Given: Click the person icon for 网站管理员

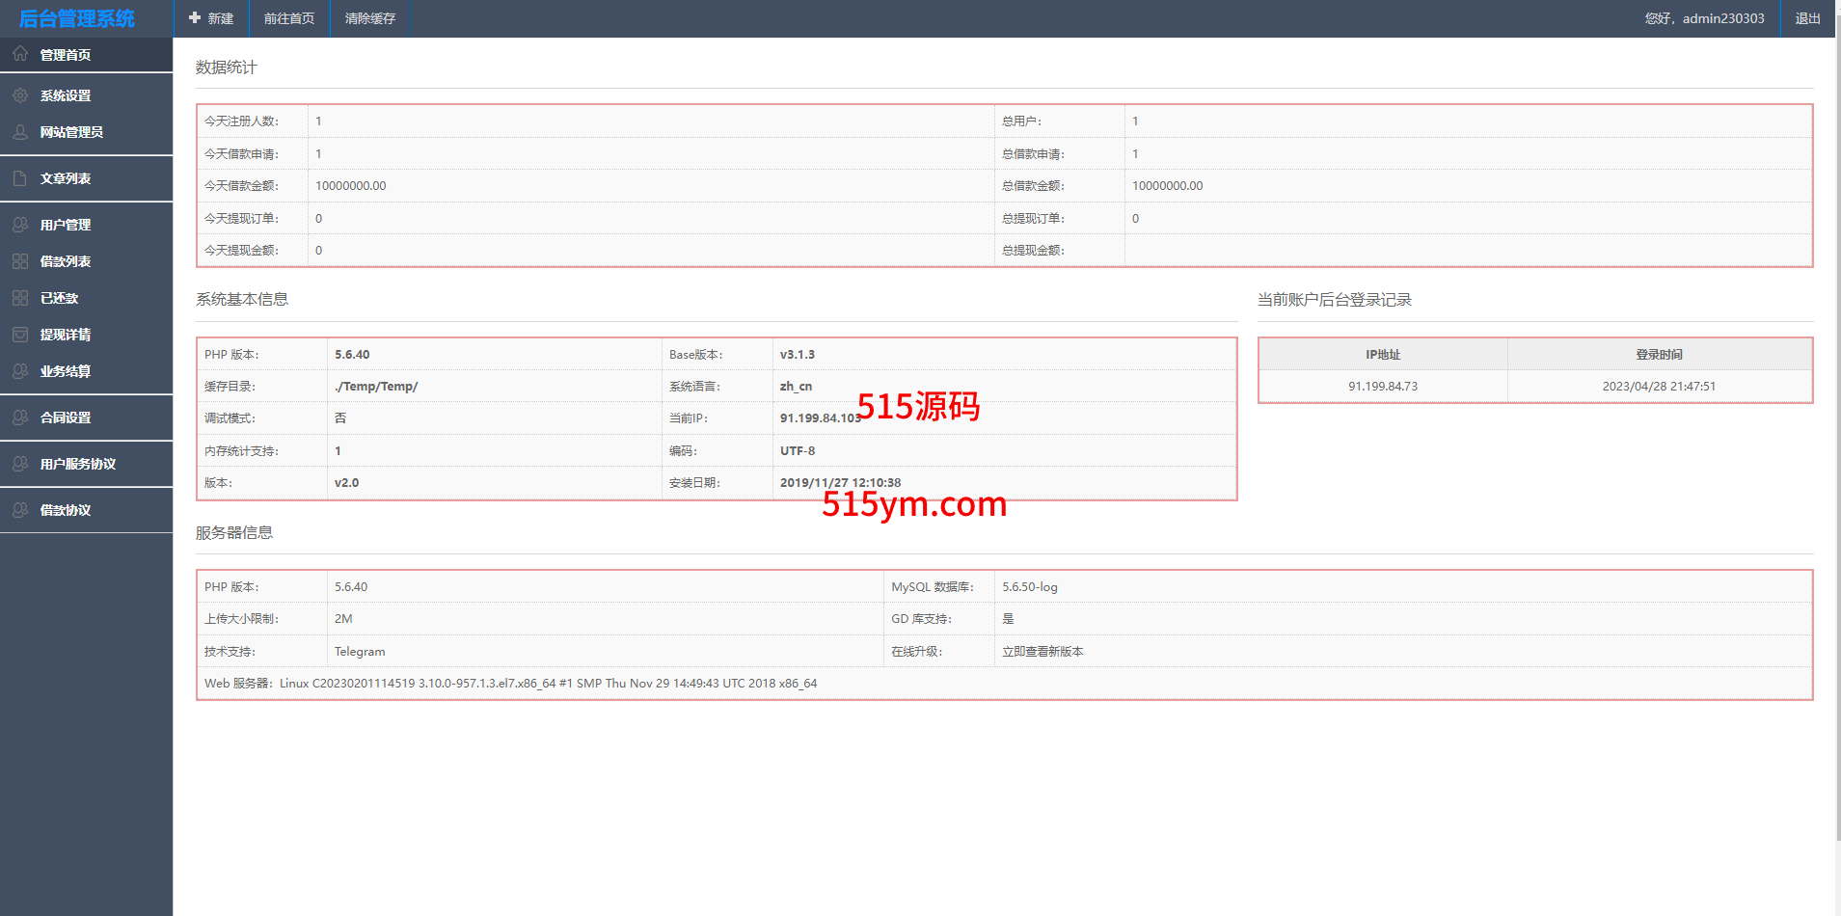Looking at the screenshot, I should [20, 132].
